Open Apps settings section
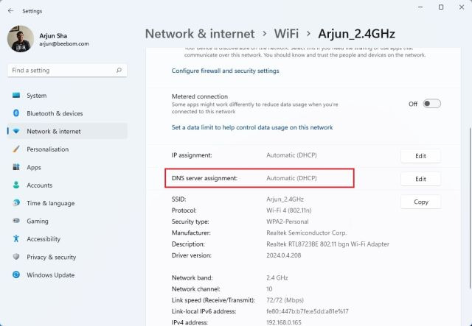The image size is (472, 326). point(67,167)
